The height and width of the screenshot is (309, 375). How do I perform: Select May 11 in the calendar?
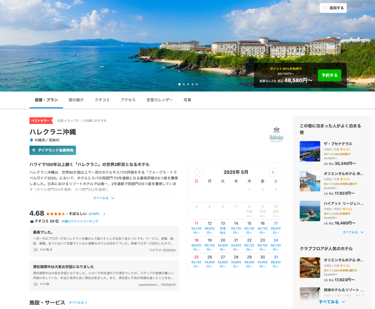(196, 228)
